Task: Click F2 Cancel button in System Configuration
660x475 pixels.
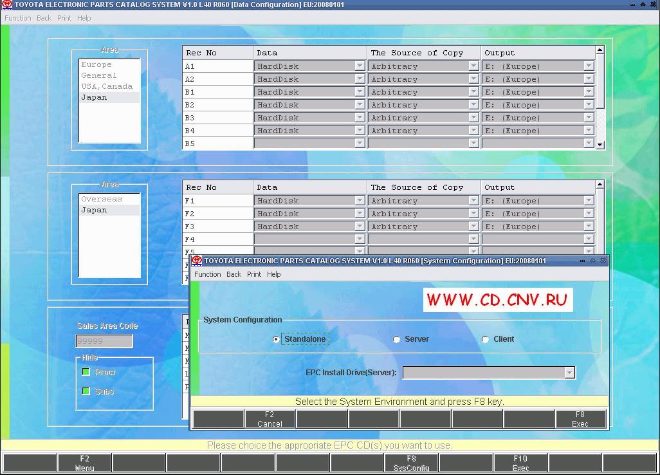Action: [x=270, y=419]
